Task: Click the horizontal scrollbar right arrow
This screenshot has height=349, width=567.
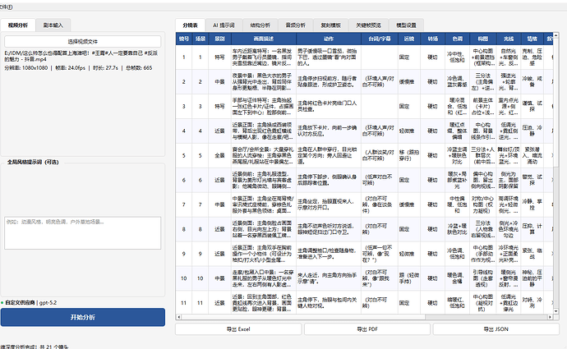Action: click(550, 317)
